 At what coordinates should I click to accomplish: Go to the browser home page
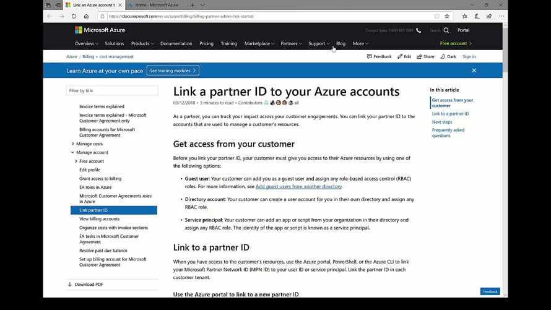click(86, 16)
